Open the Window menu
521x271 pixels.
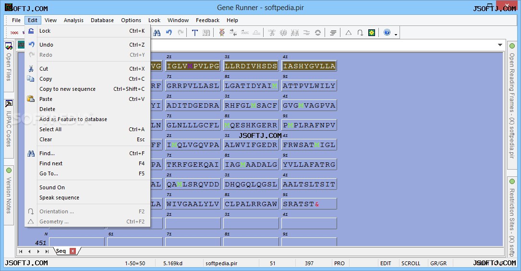tap(178, 20)
